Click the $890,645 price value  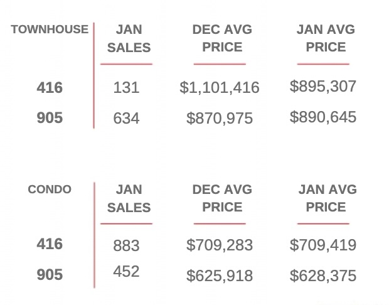coord(323,117)
